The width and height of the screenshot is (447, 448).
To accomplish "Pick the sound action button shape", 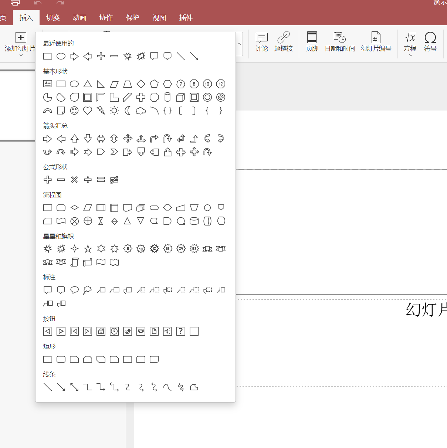I will 167,331.
